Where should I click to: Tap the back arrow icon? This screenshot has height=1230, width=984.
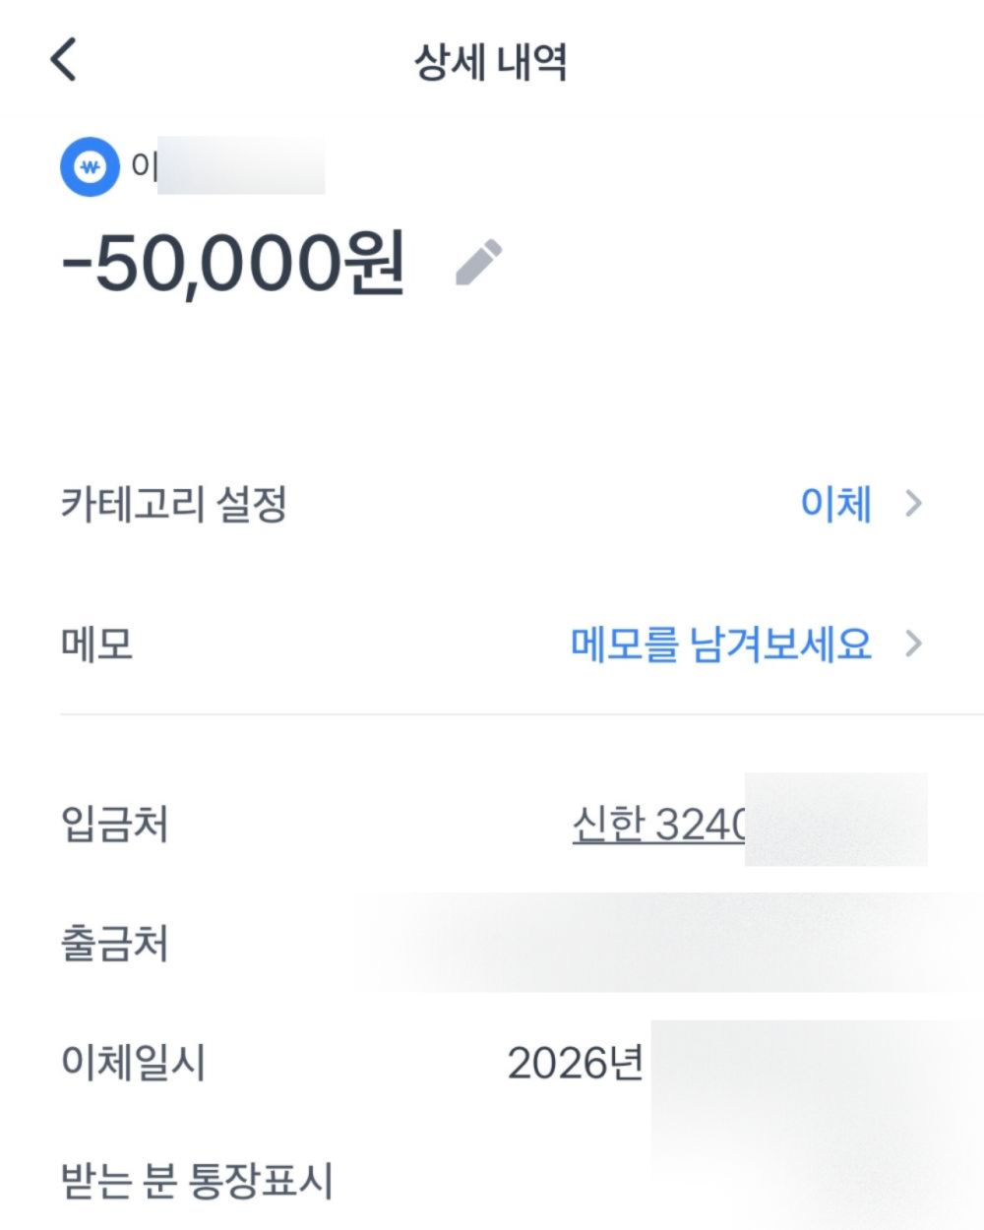coord(63,61)
